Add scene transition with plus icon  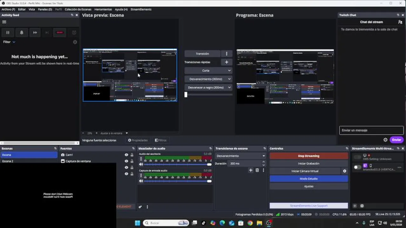251,170
